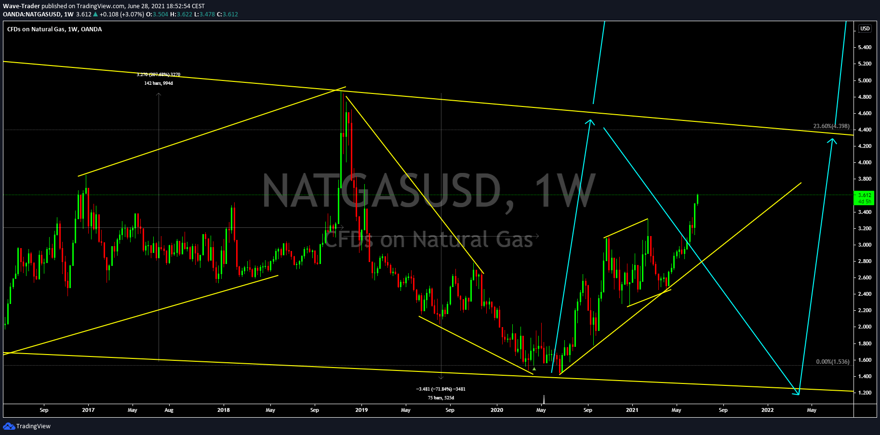This screenshot has width=880, height=435.
Task: Click the +0.108 (+3.07%) change value
Action: 122,14
